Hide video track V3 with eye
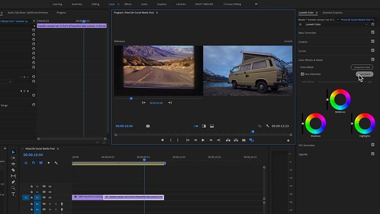The image size is (380, 214). tap(50, 187)
